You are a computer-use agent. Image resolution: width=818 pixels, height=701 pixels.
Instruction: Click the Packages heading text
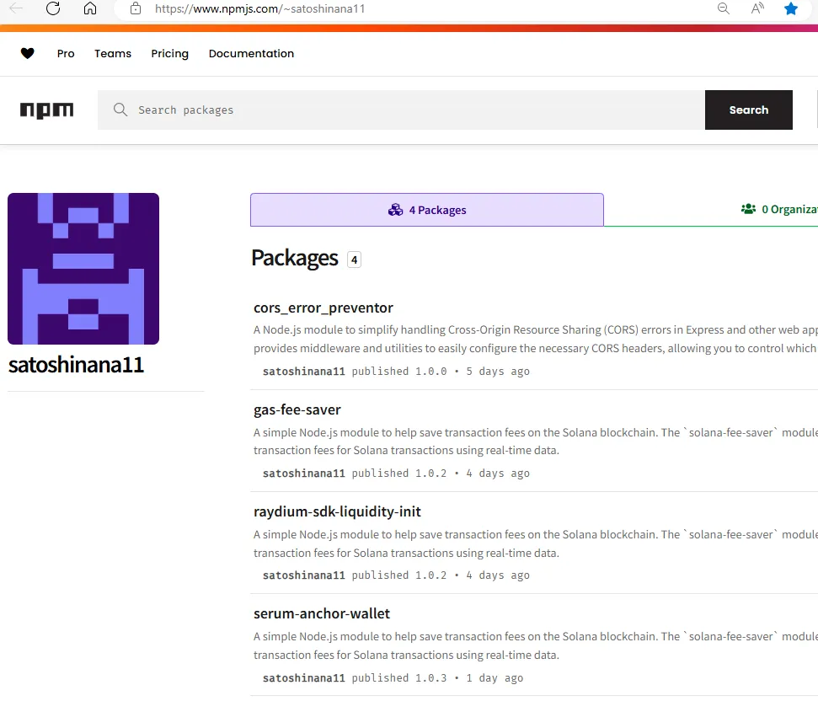click(x=295, y=258)
